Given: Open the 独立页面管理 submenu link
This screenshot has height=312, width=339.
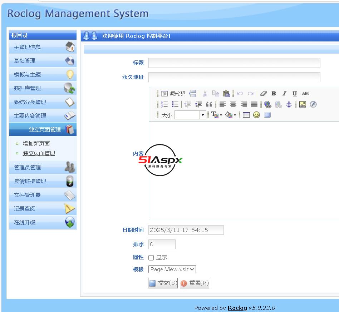Looking at the screenshot, I should 39,153.
